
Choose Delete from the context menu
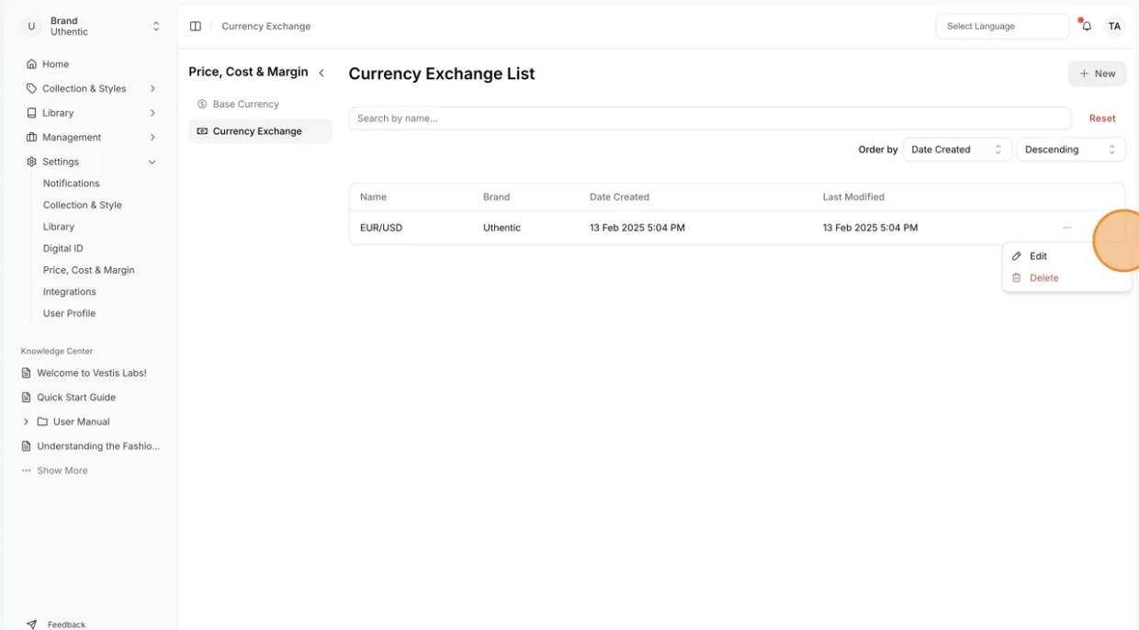1066,278
